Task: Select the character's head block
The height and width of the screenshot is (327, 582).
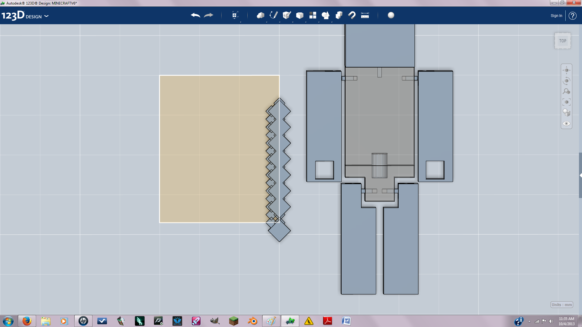Action: (380, 45)
